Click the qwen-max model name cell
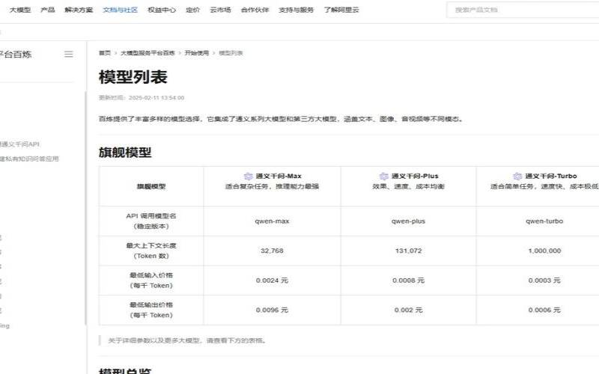599x374 pixels. point(272,221)
